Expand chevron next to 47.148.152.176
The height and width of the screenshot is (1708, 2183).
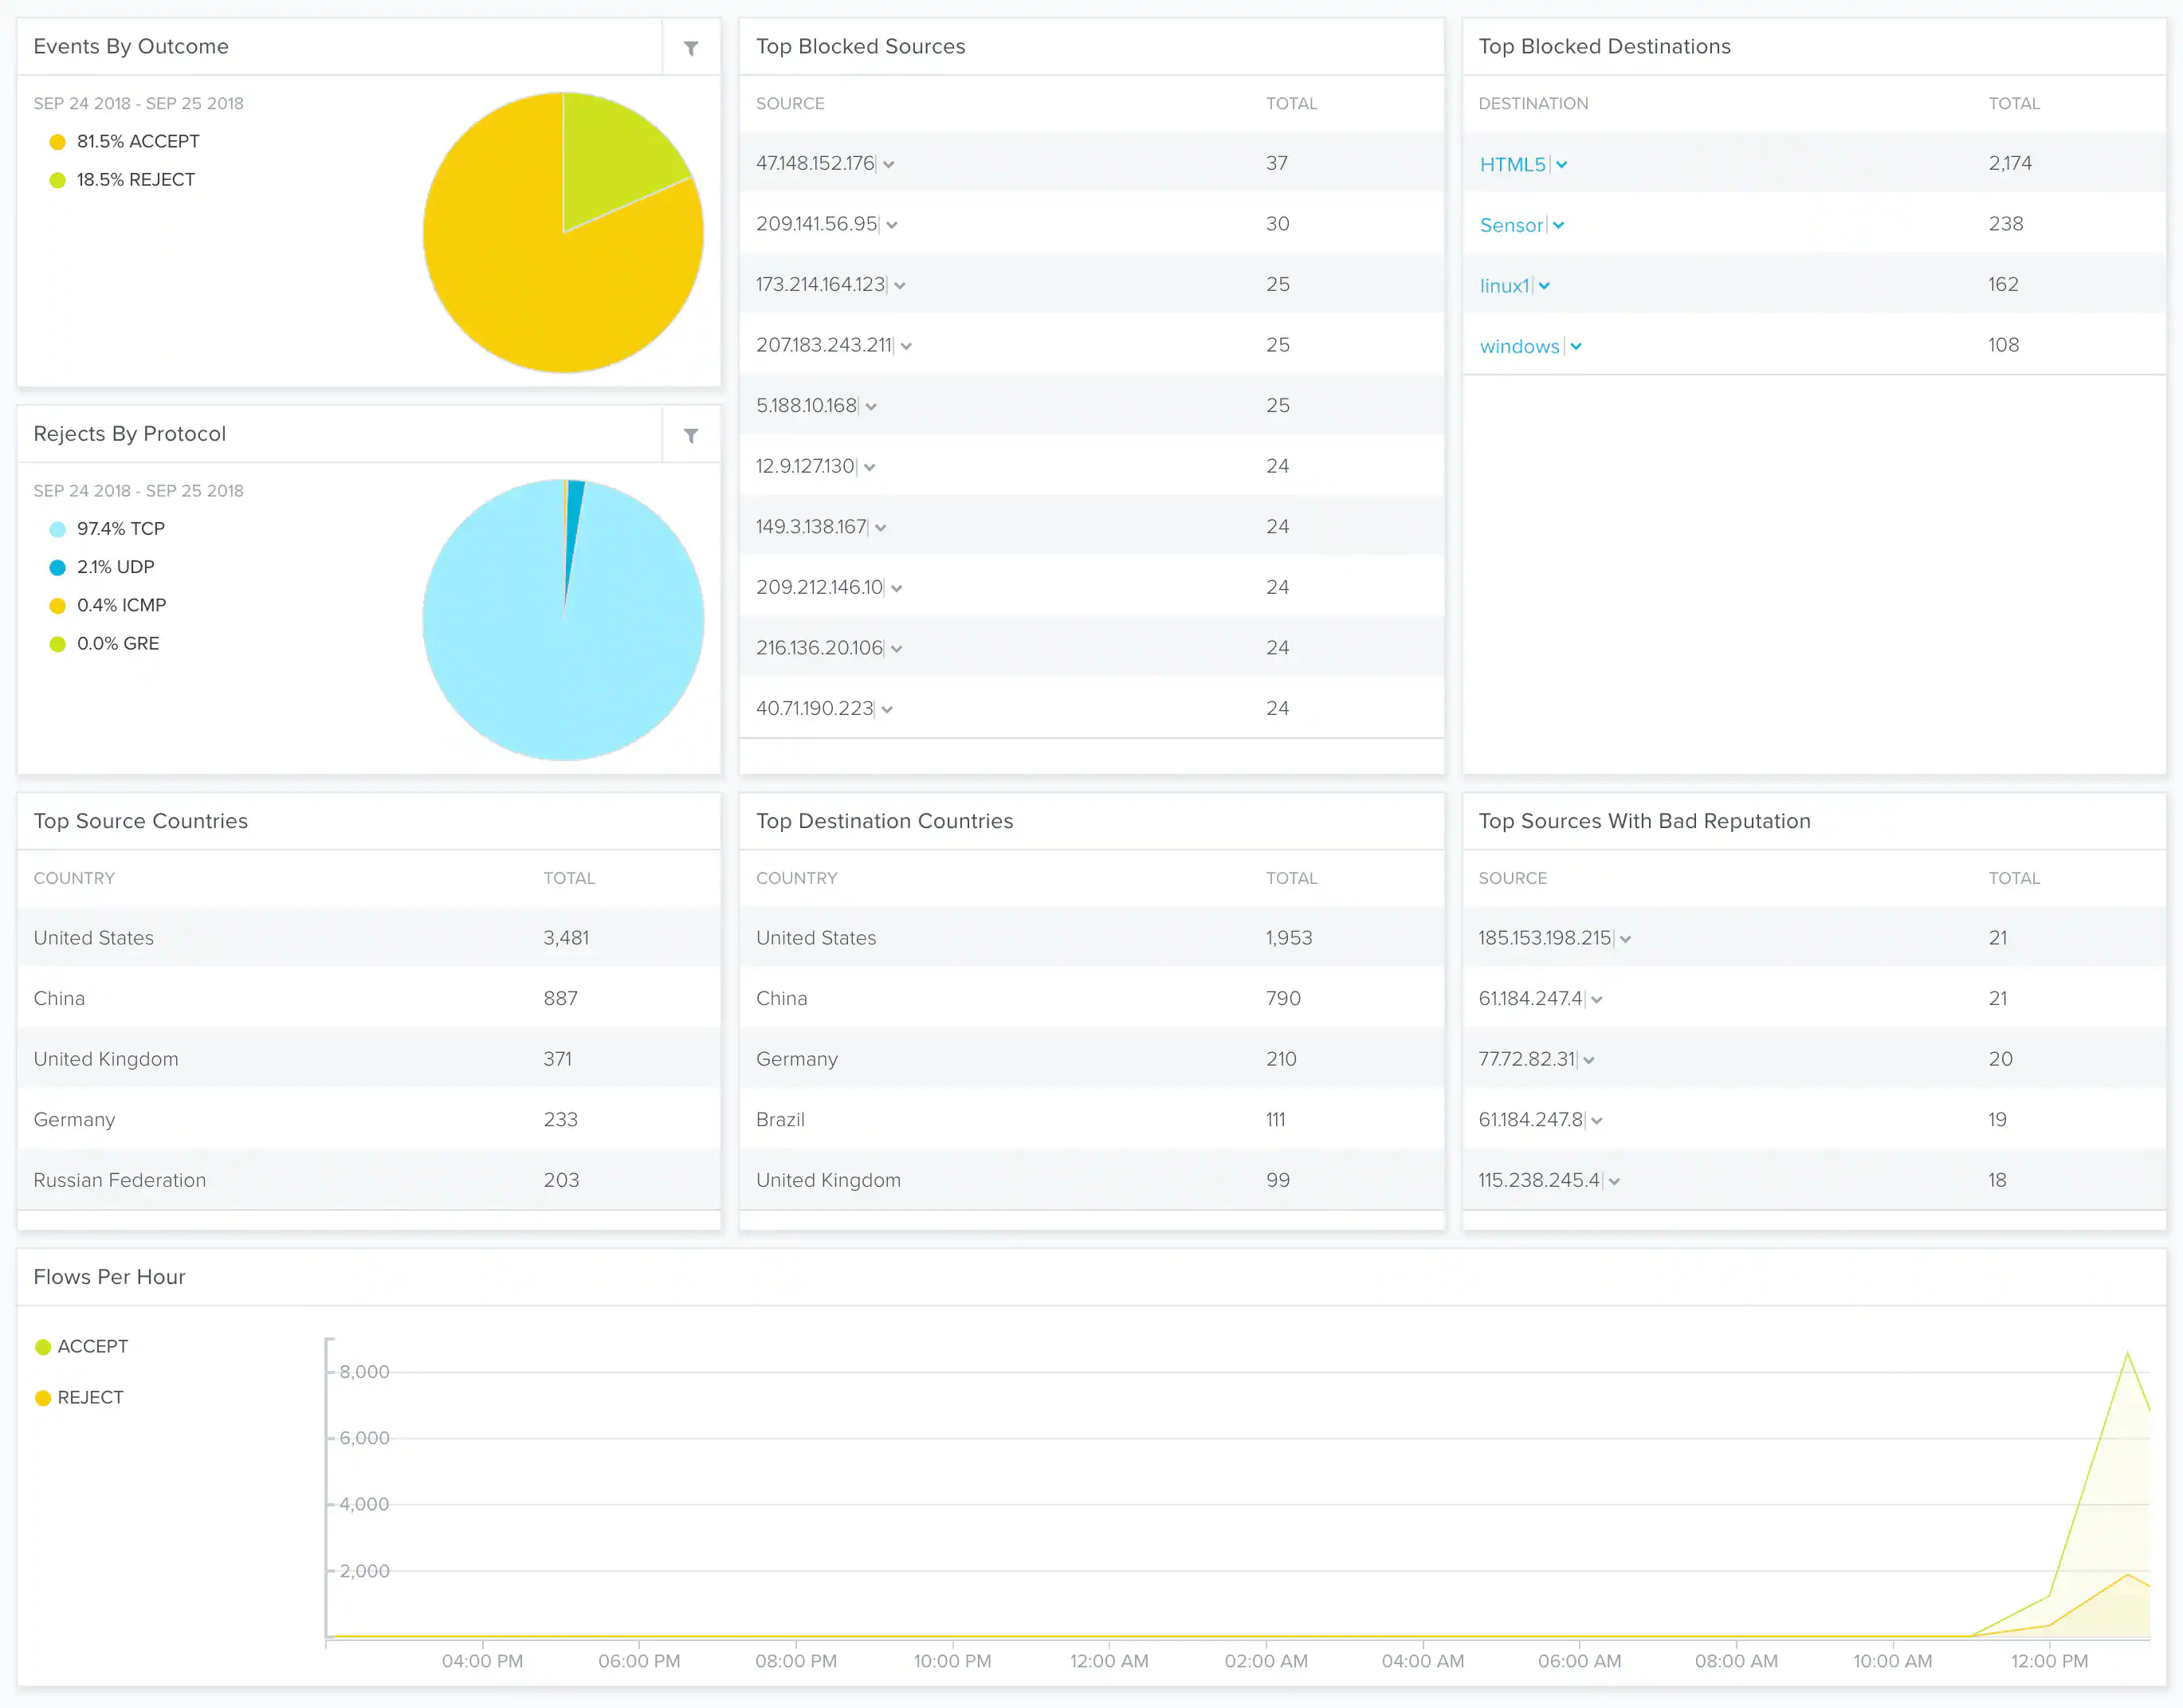(x=888, y=165)
